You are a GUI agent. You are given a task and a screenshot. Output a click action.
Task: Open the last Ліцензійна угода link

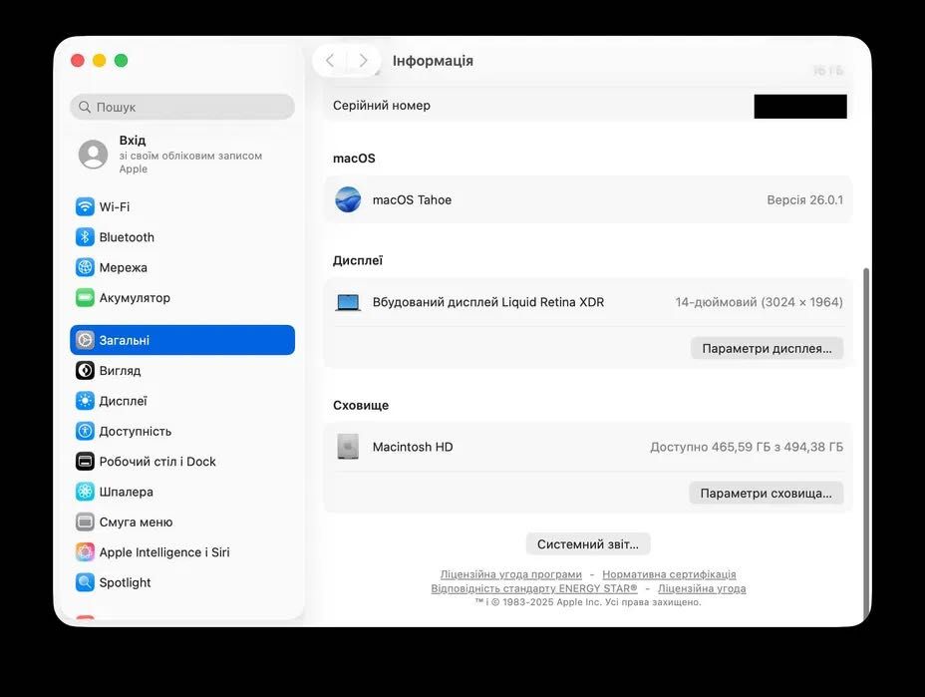[702, 588]
